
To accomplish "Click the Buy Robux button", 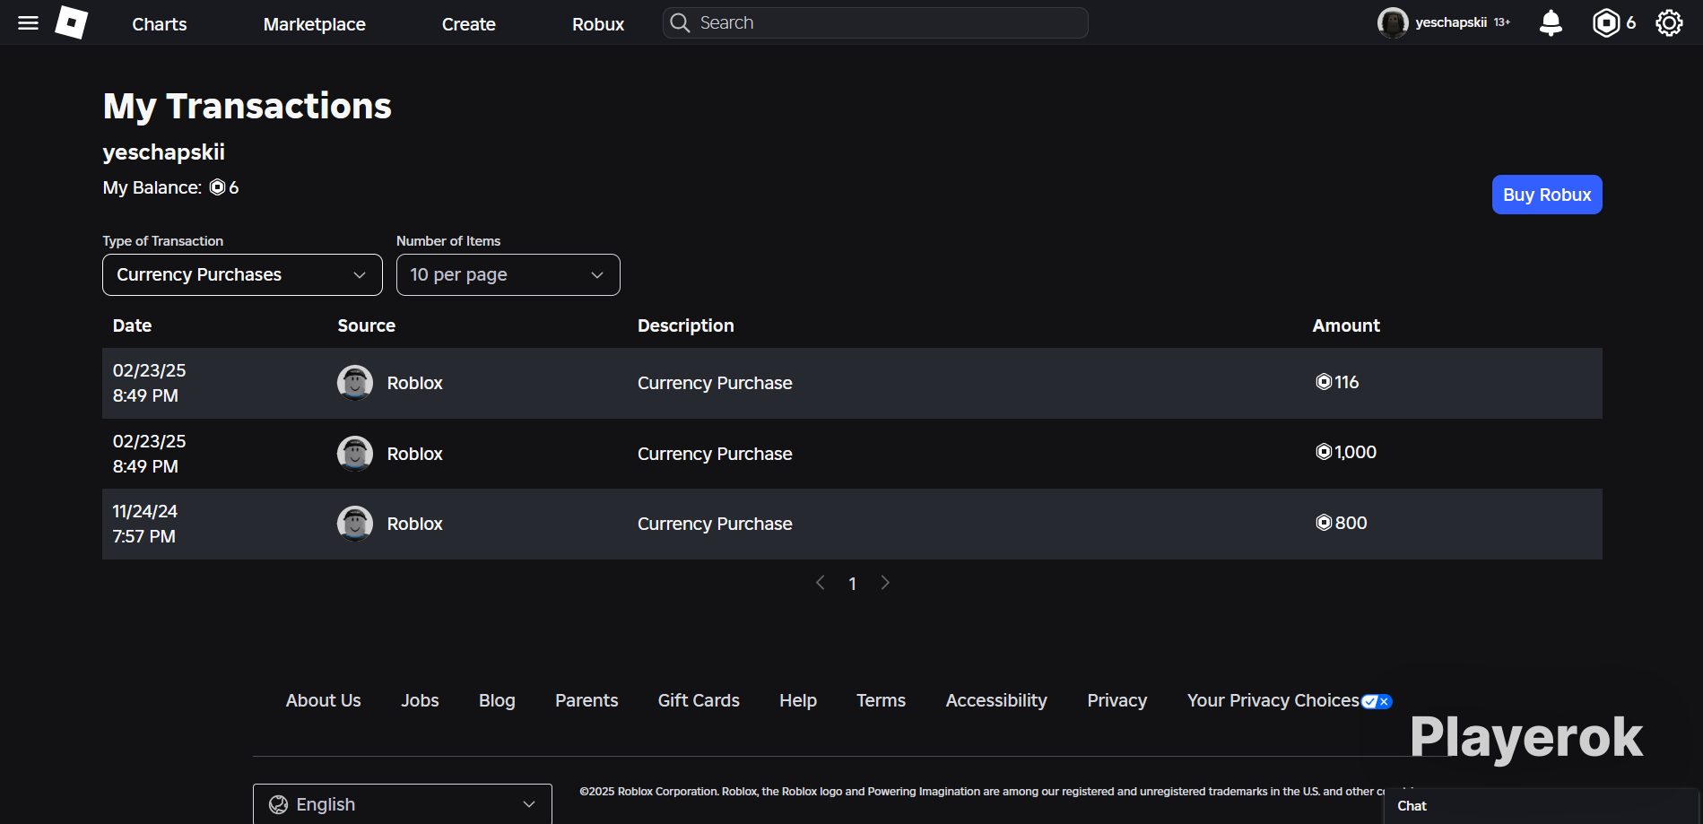I will [1547, 195].
